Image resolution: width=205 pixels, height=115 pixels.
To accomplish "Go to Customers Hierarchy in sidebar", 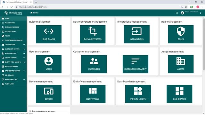I will (x=13, y=40).
